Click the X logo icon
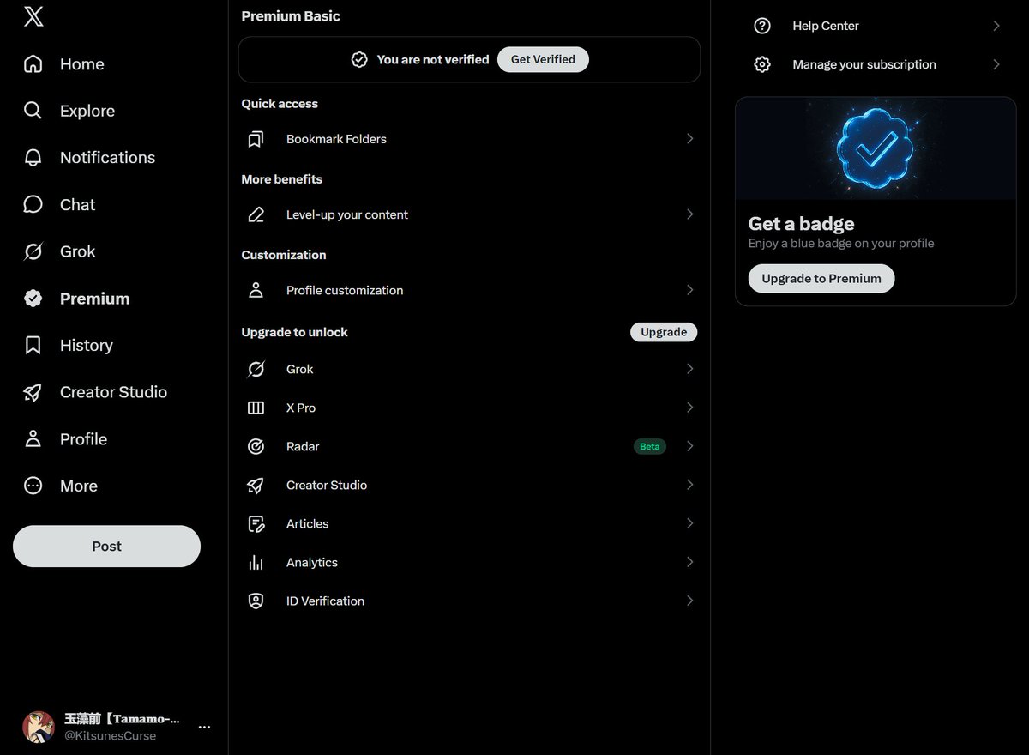The width and height of the screenshot is (1029, 755). coord(33,16)
